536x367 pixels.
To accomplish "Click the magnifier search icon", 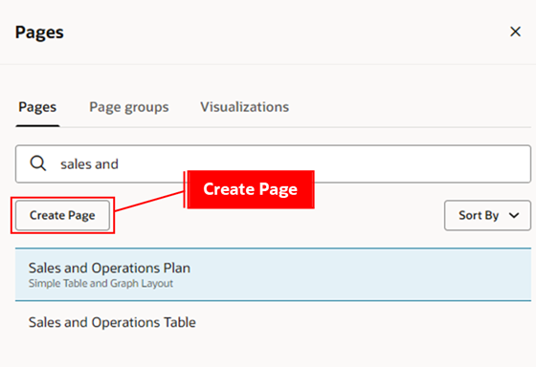I will [38, 163].
